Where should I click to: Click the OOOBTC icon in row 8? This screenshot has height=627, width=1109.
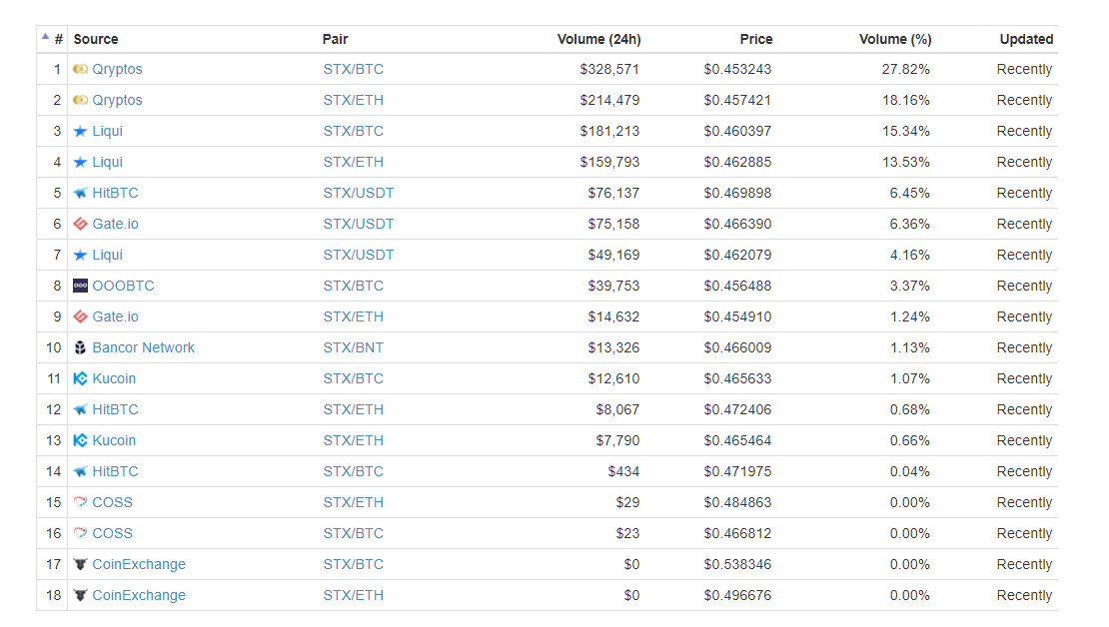pos(80,287)
